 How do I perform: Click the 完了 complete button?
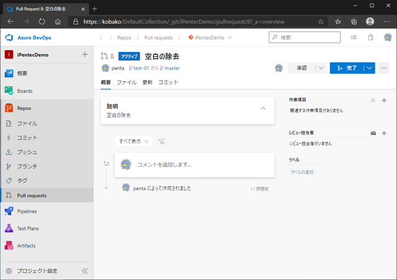(x=347, y=68)
